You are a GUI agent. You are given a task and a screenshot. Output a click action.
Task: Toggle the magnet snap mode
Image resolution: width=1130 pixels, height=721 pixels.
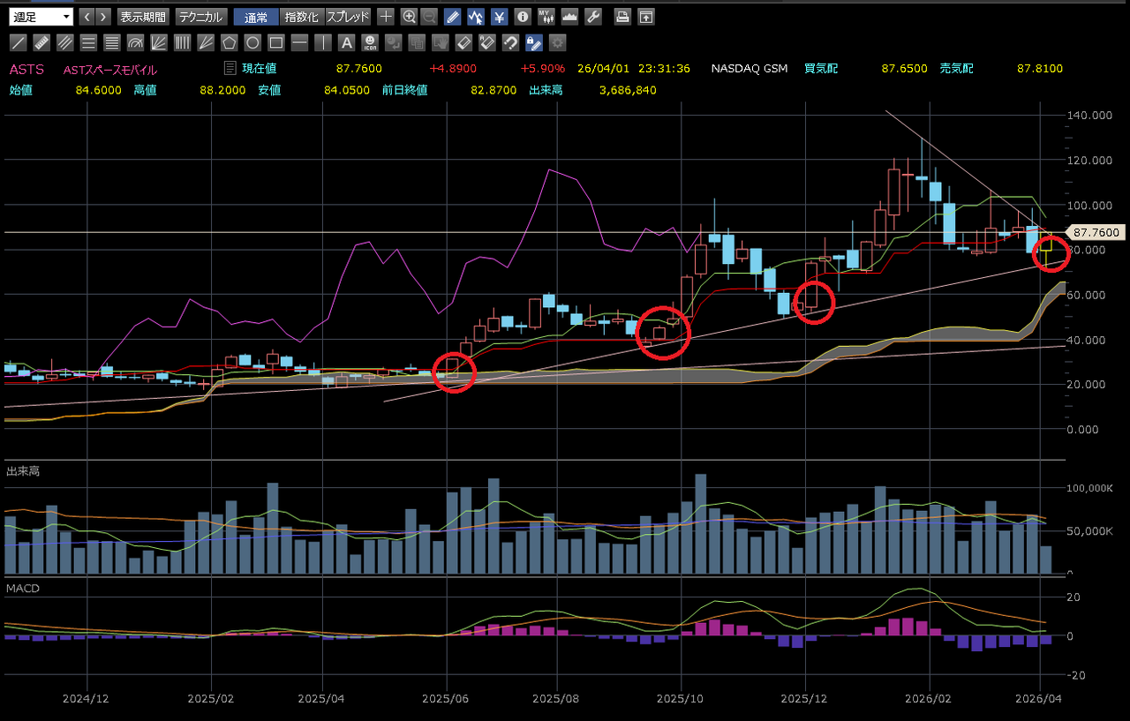[x=510, y=42]
